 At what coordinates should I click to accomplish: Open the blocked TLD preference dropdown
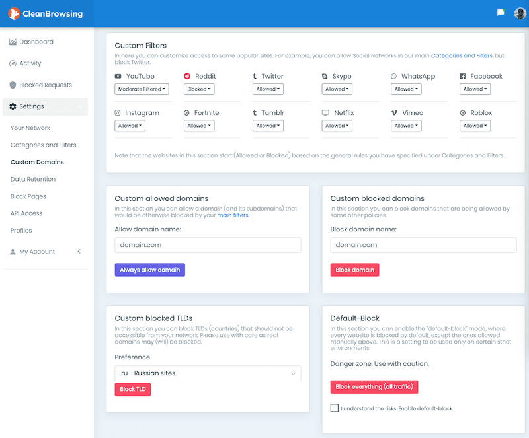(208, 373)
